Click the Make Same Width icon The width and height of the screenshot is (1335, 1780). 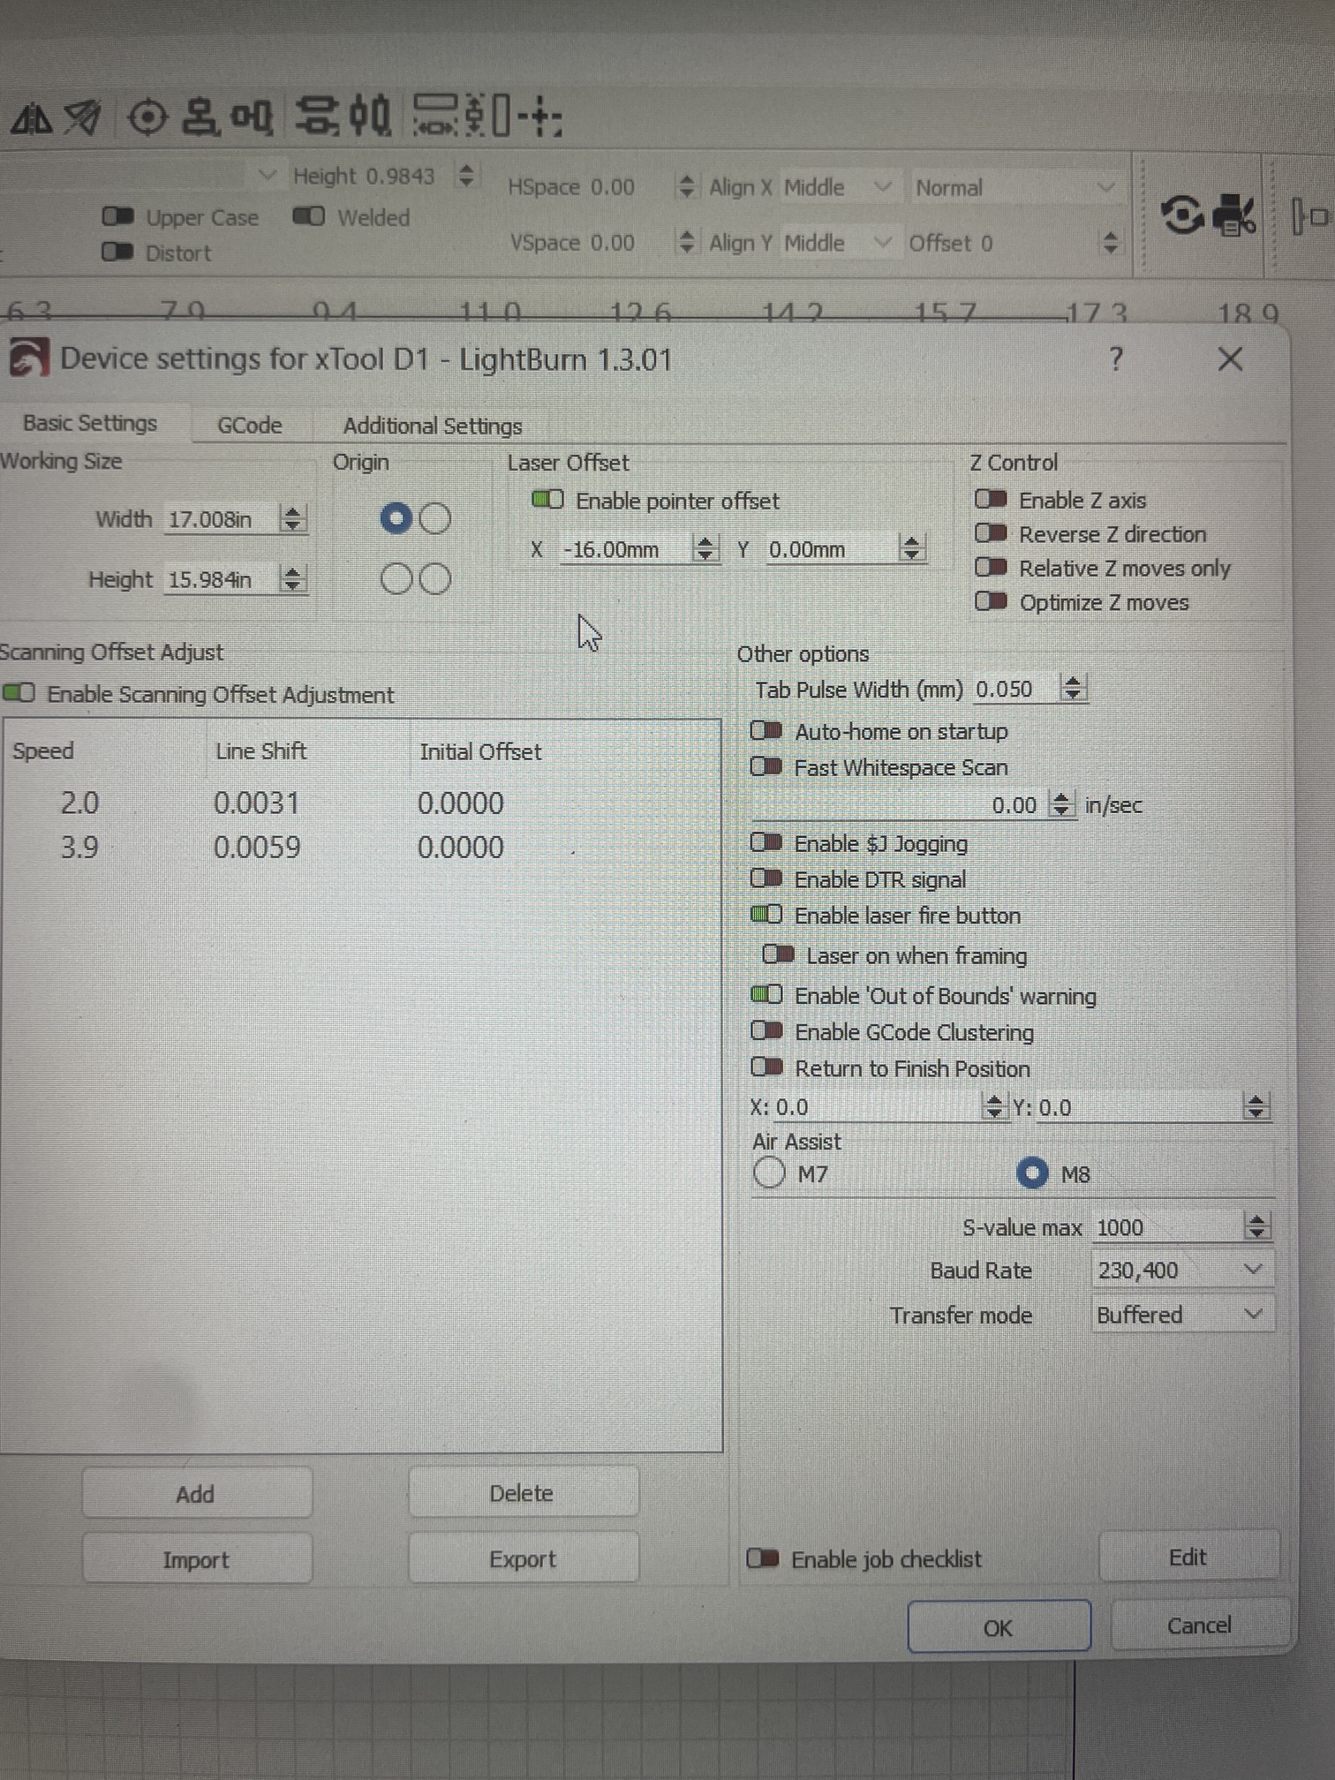coord(436,116)
